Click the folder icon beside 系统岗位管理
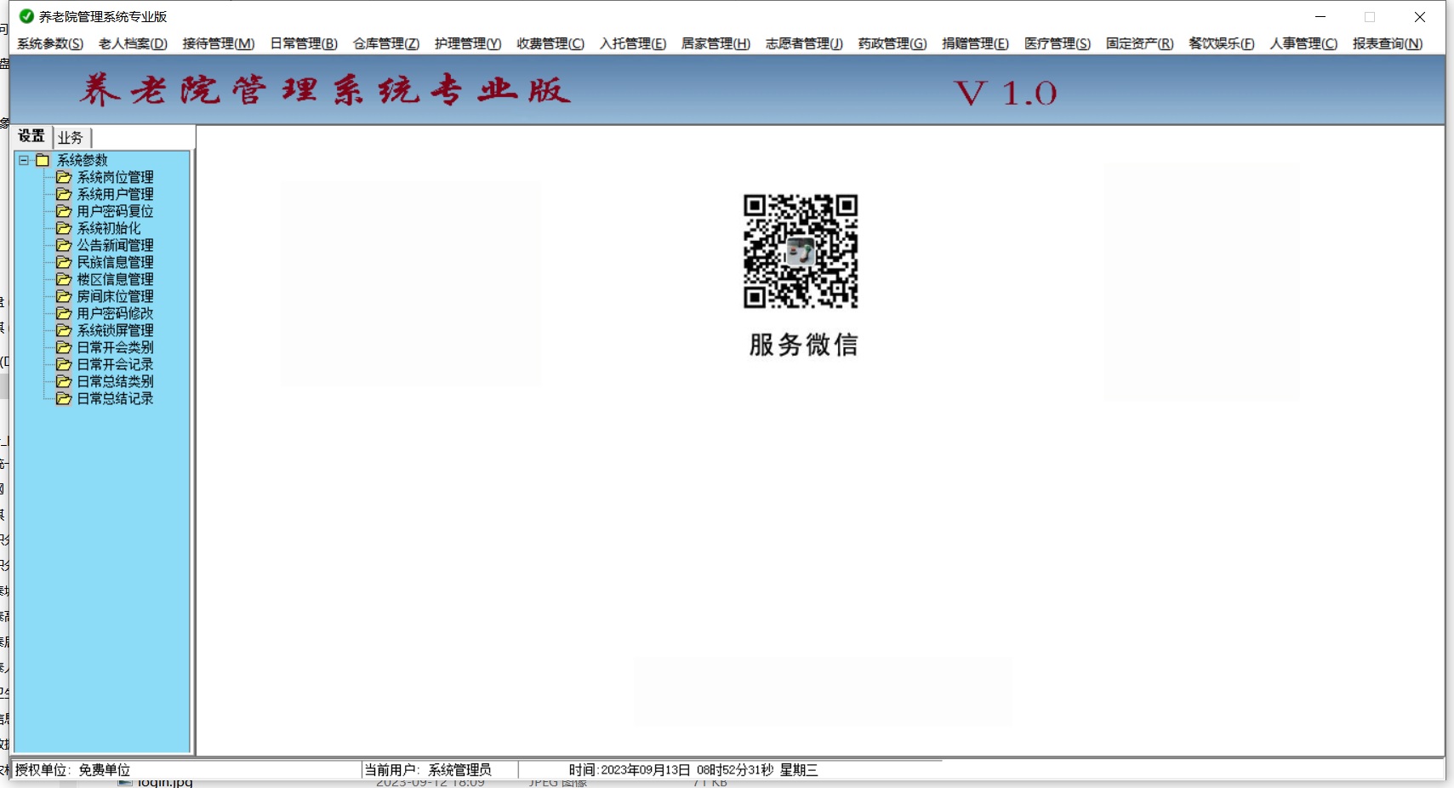Screen dimensions: 1454x788 tap(63, 177)
